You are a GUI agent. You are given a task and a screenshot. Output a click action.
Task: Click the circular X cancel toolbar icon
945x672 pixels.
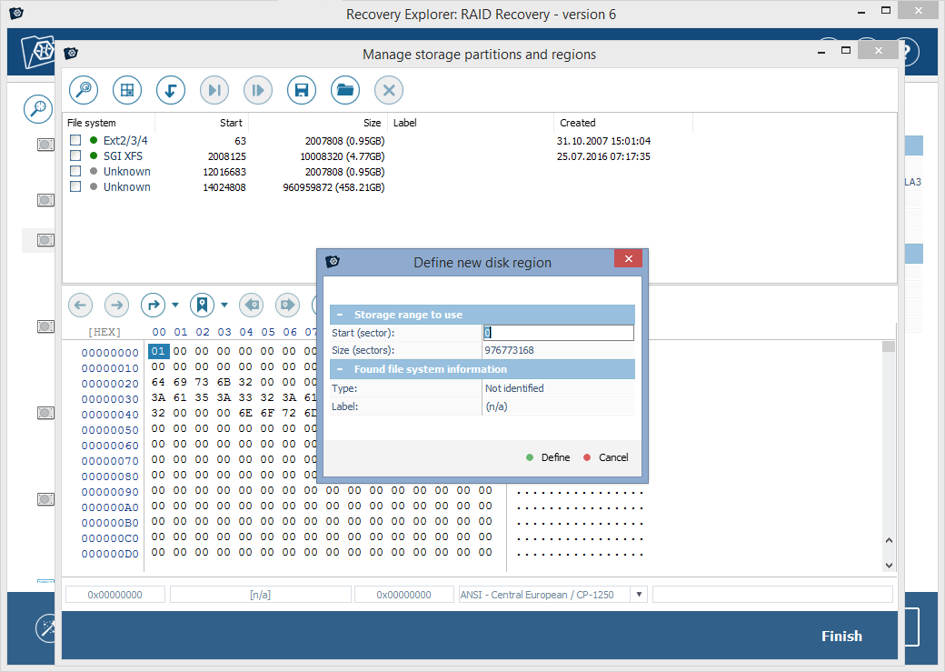(389, 91)
